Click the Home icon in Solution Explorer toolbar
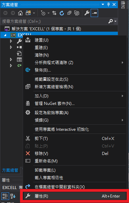 click(20, 13)
